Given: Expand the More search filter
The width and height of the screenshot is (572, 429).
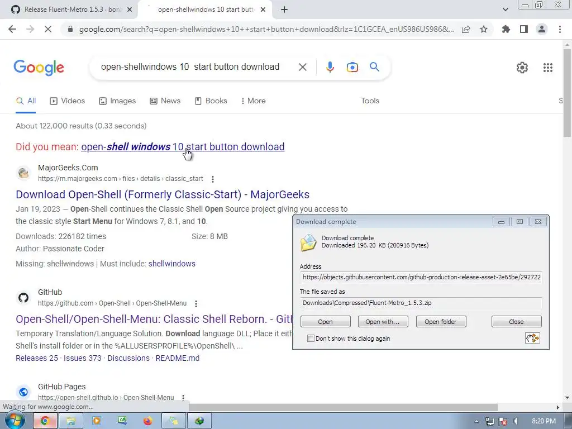Looking at the screenshot, I should pyautogui.click(x=253, y=101).
